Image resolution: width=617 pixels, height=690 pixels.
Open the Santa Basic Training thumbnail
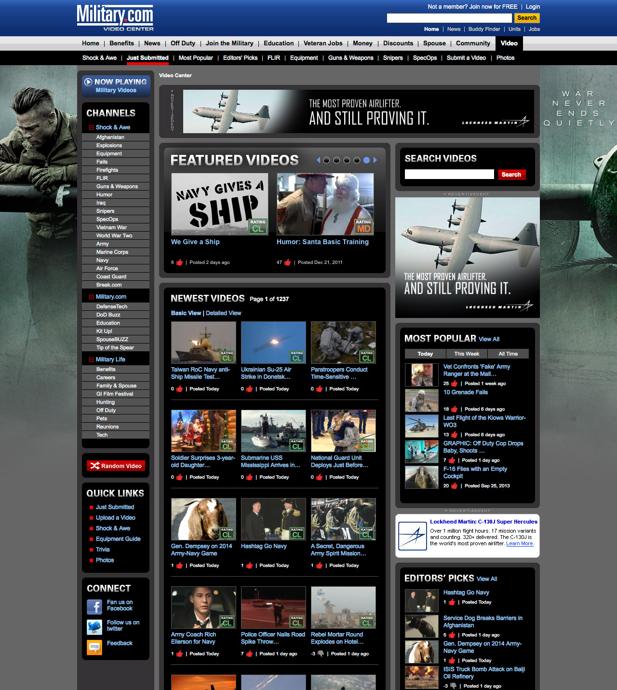[x=325, y=204]
